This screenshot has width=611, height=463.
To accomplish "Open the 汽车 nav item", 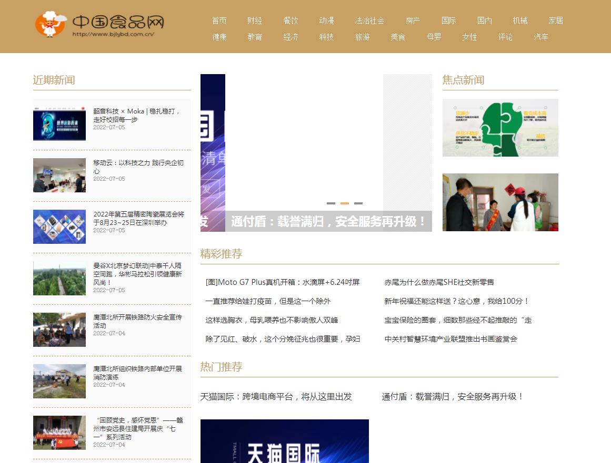I will click(541, 37).
